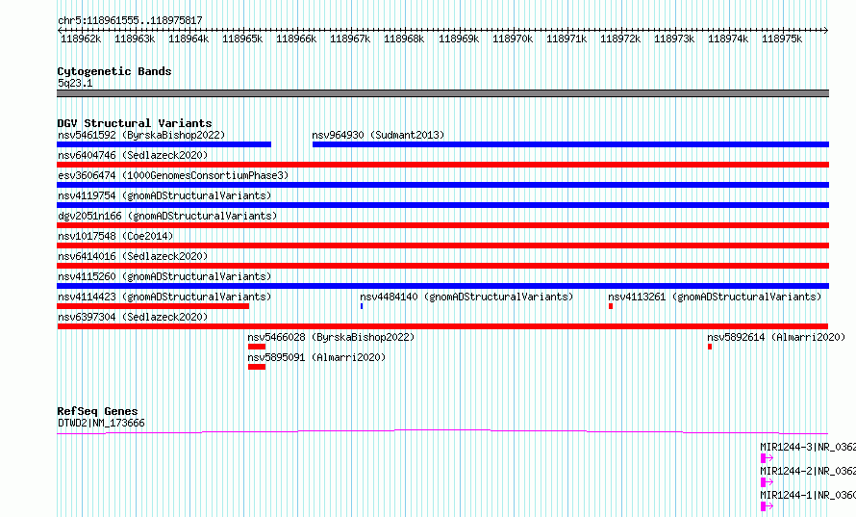Image resolution: width=856 pixels, height=517 pixels.
Task: Click the 5q23.1 cytogenetic band bar
Action: click(x=442, y=93)
